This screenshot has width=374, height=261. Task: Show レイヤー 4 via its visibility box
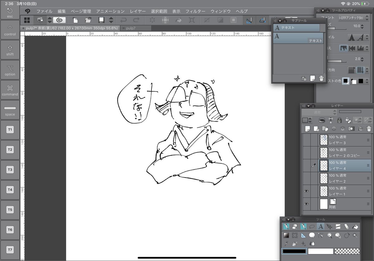point(306,165)
